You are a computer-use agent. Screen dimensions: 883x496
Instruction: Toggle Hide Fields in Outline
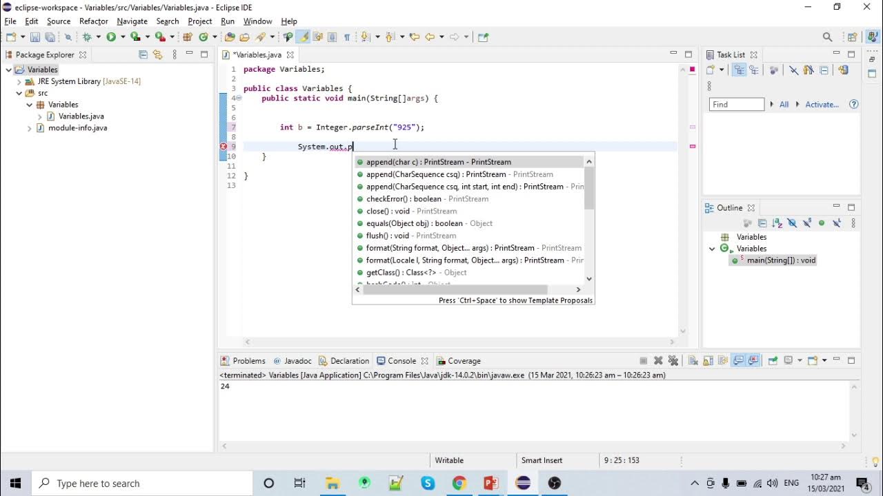click(x=792, y=223)
